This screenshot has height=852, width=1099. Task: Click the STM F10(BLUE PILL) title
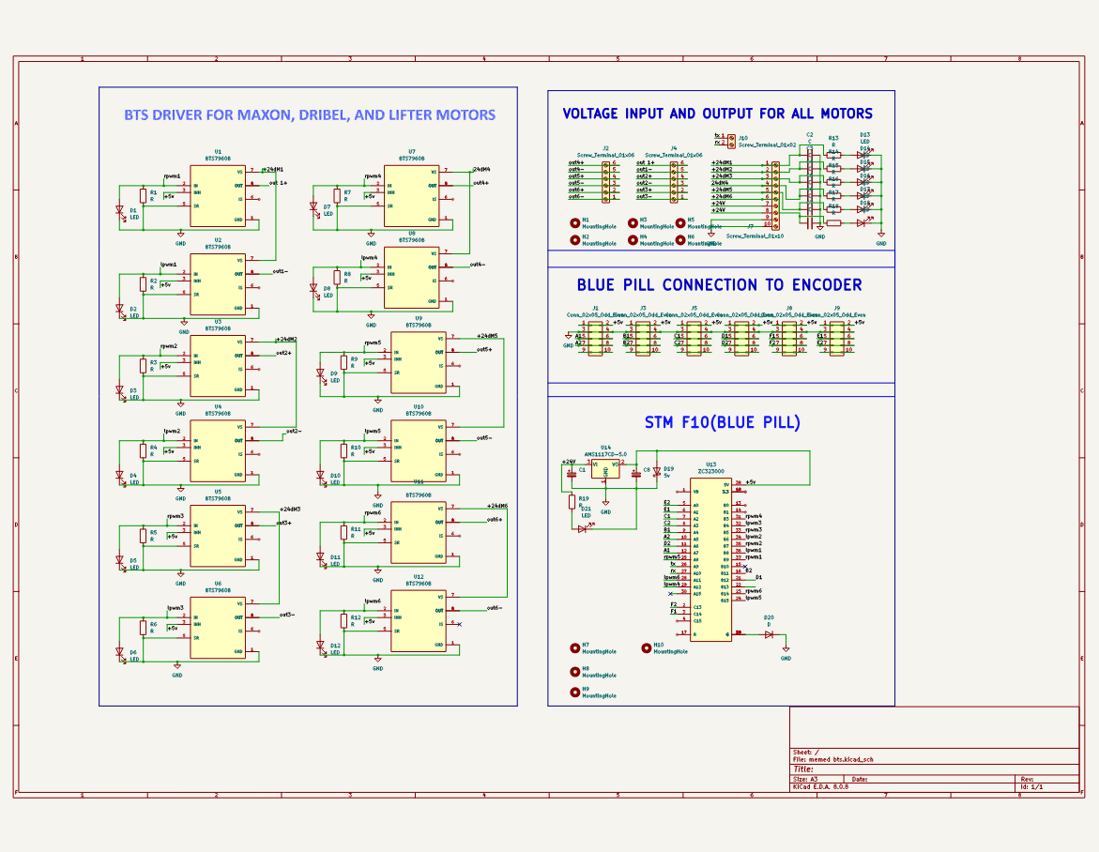pos(722,423)
